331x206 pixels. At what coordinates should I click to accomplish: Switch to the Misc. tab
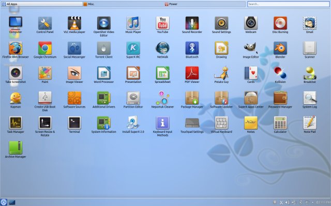[x=123, y=4]
